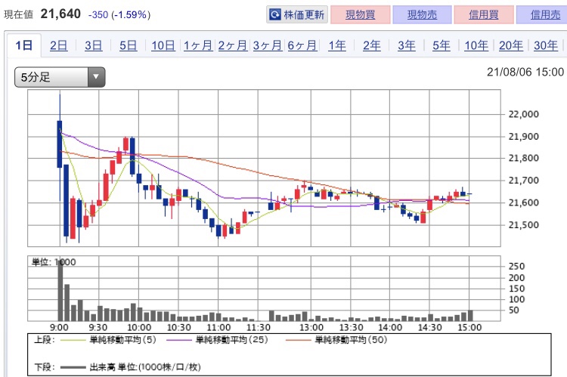Click the 200 volume axis label
The width and height of the screenshot is (567, 377).
[x=516, y=278]
